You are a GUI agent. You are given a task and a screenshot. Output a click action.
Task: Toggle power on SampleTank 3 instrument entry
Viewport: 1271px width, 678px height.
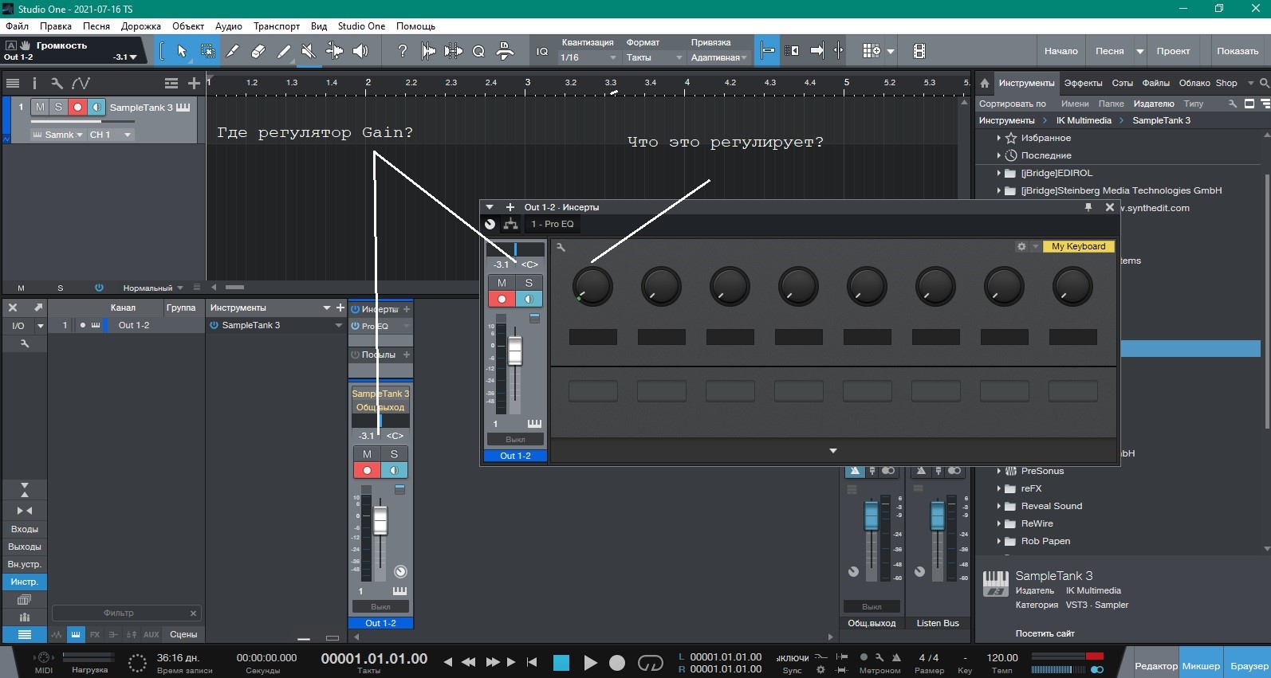click(x=214, y=325)
